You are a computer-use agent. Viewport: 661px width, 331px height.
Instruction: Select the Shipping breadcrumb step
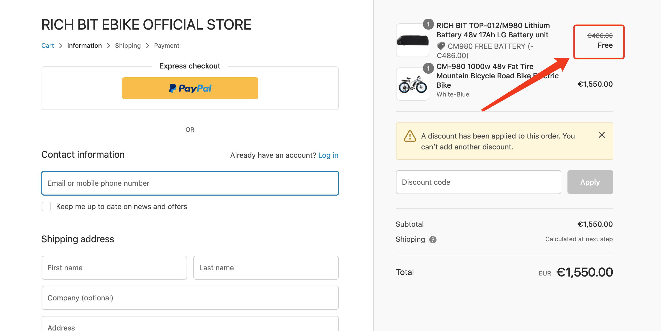coord(128,46)
